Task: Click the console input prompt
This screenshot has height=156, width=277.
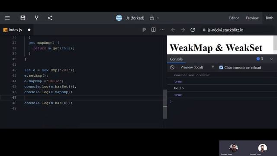Action: pos(222,101)
